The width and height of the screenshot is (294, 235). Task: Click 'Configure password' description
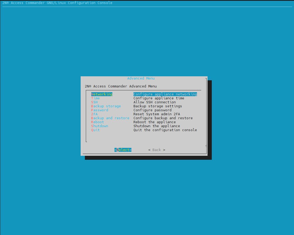click(x=153, y=110)
